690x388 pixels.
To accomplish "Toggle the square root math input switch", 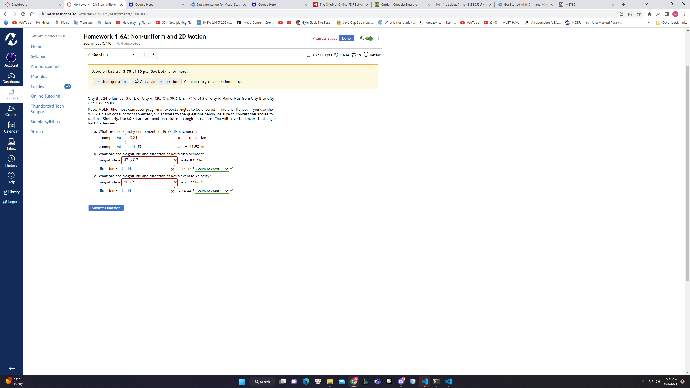I will [x=366, y=38].
